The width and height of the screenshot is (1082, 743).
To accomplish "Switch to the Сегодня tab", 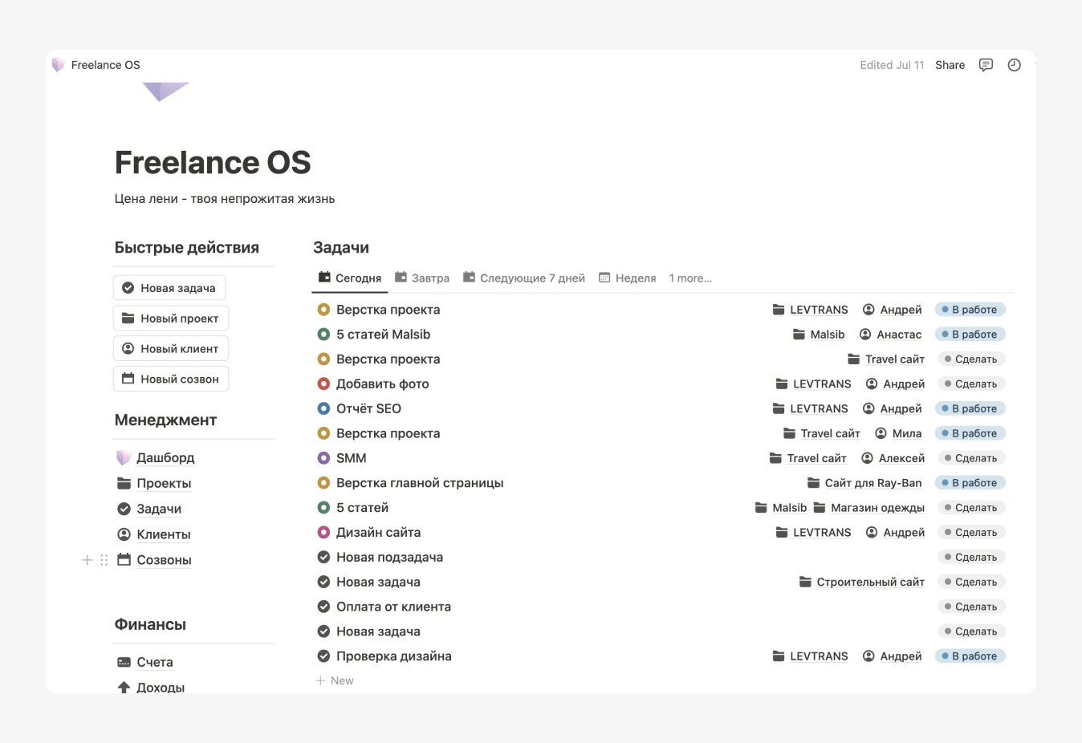I will pyautogui.click(x=350, y=278).
